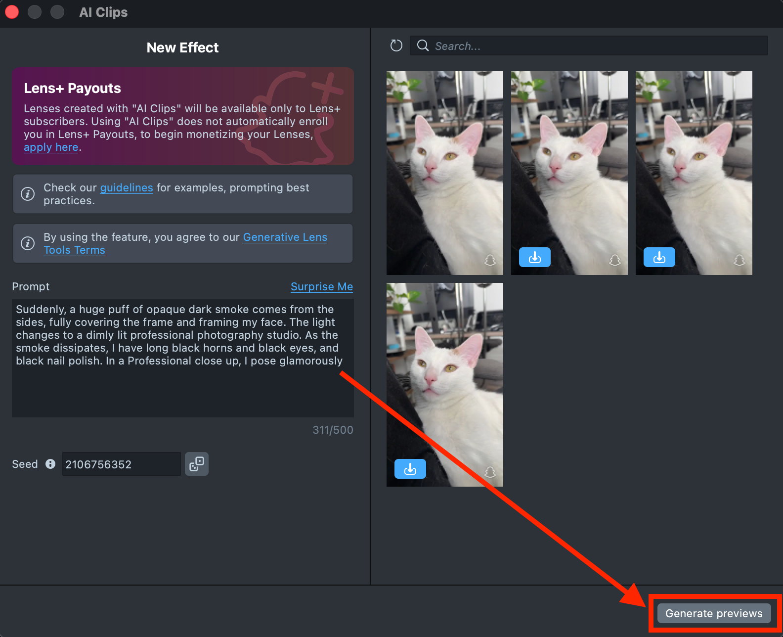The height and width of the screenshot is (637, 783).
Task: Click the ghost icon on the middle top-row preview
Action: [615, 260]
